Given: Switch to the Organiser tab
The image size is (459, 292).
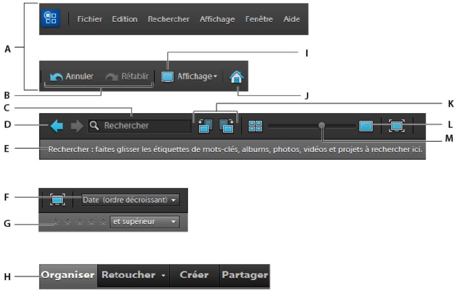Looking at the screenshot, I should coord(68,276).
